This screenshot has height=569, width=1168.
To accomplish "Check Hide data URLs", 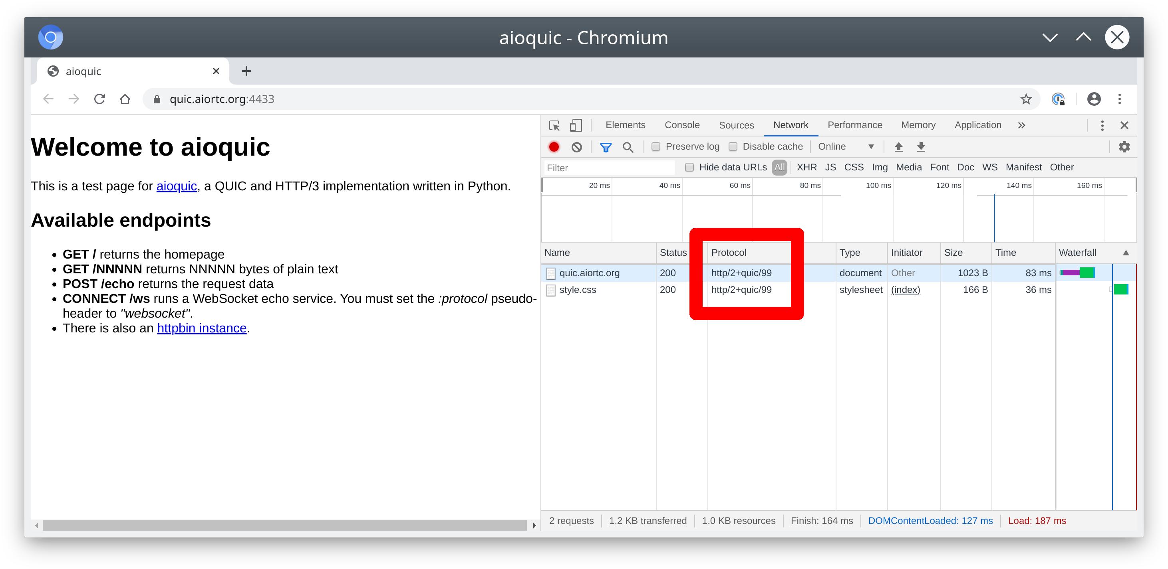I will (x=689, y=168).
